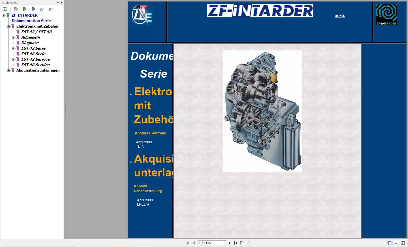Decrease bookmark font size with A-

pos(50,9)
